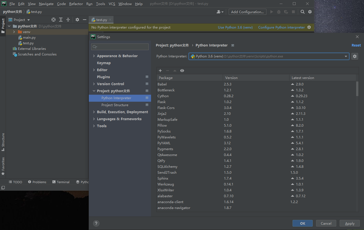Click Search Everywhere magnifier icon

(x=303, y=12)
